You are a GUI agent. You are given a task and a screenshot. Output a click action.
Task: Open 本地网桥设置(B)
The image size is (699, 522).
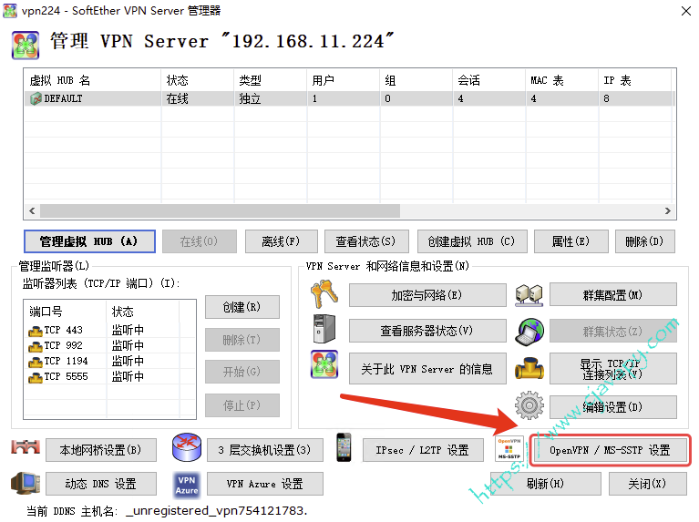click(101, 450)
